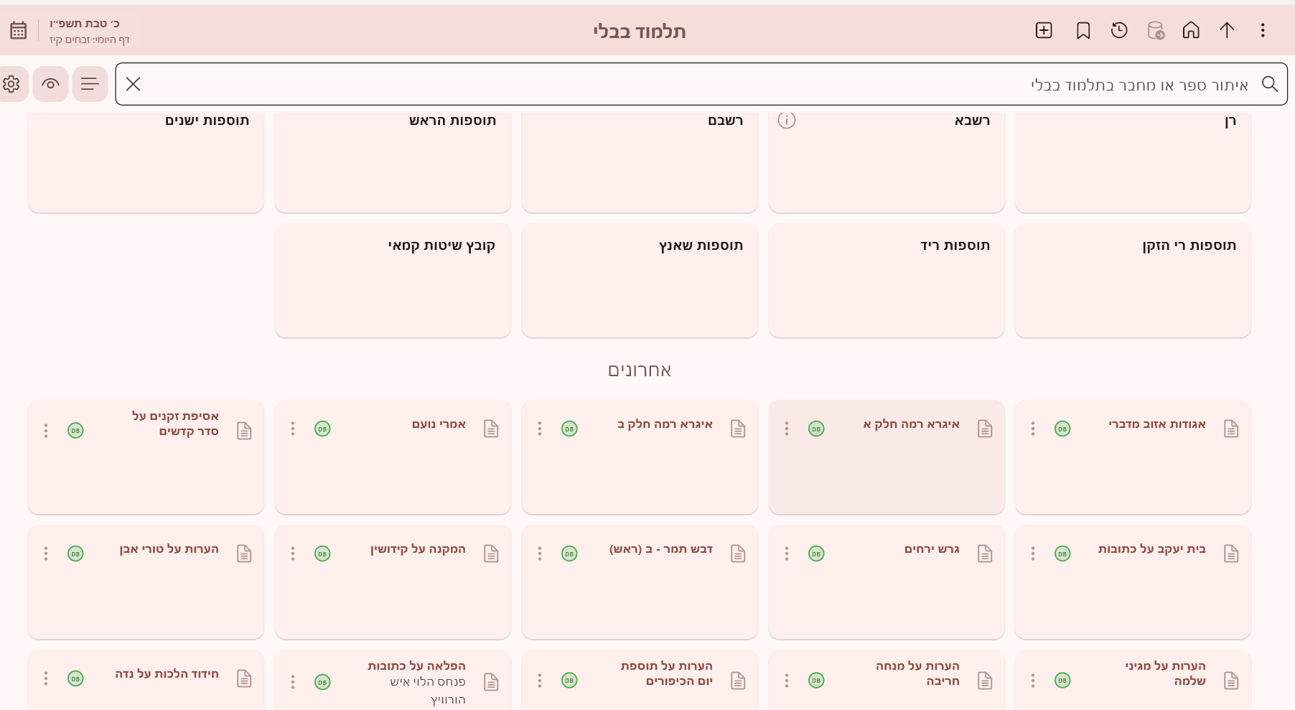Toggle the list view lines button

[90, 84]
